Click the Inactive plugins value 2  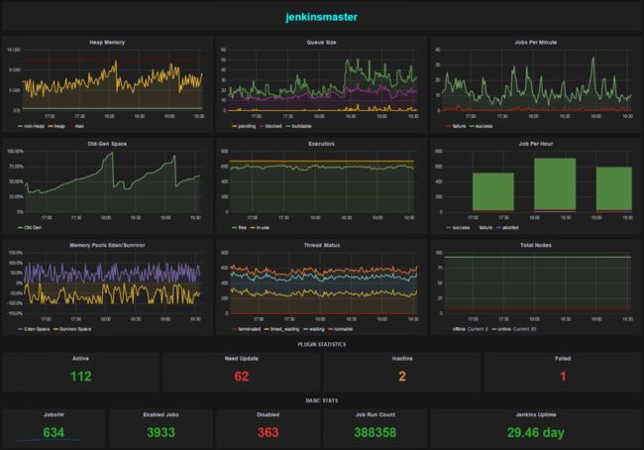coord(402,377)
